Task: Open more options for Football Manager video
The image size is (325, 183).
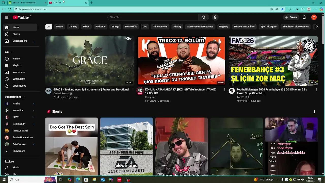Action: 316,90
